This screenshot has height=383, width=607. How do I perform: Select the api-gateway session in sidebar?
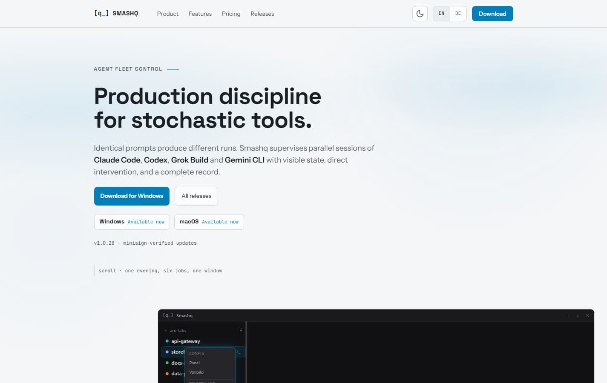[x=186, y=341]
